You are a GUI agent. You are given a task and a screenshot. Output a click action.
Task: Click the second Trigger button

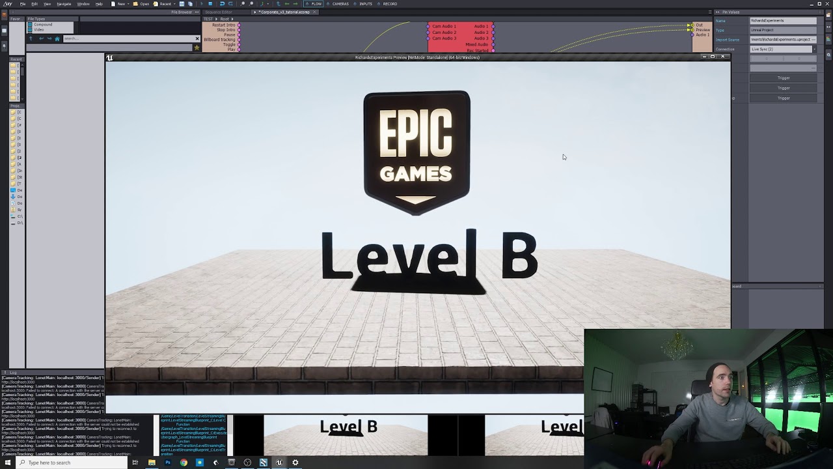pos(784,88)
